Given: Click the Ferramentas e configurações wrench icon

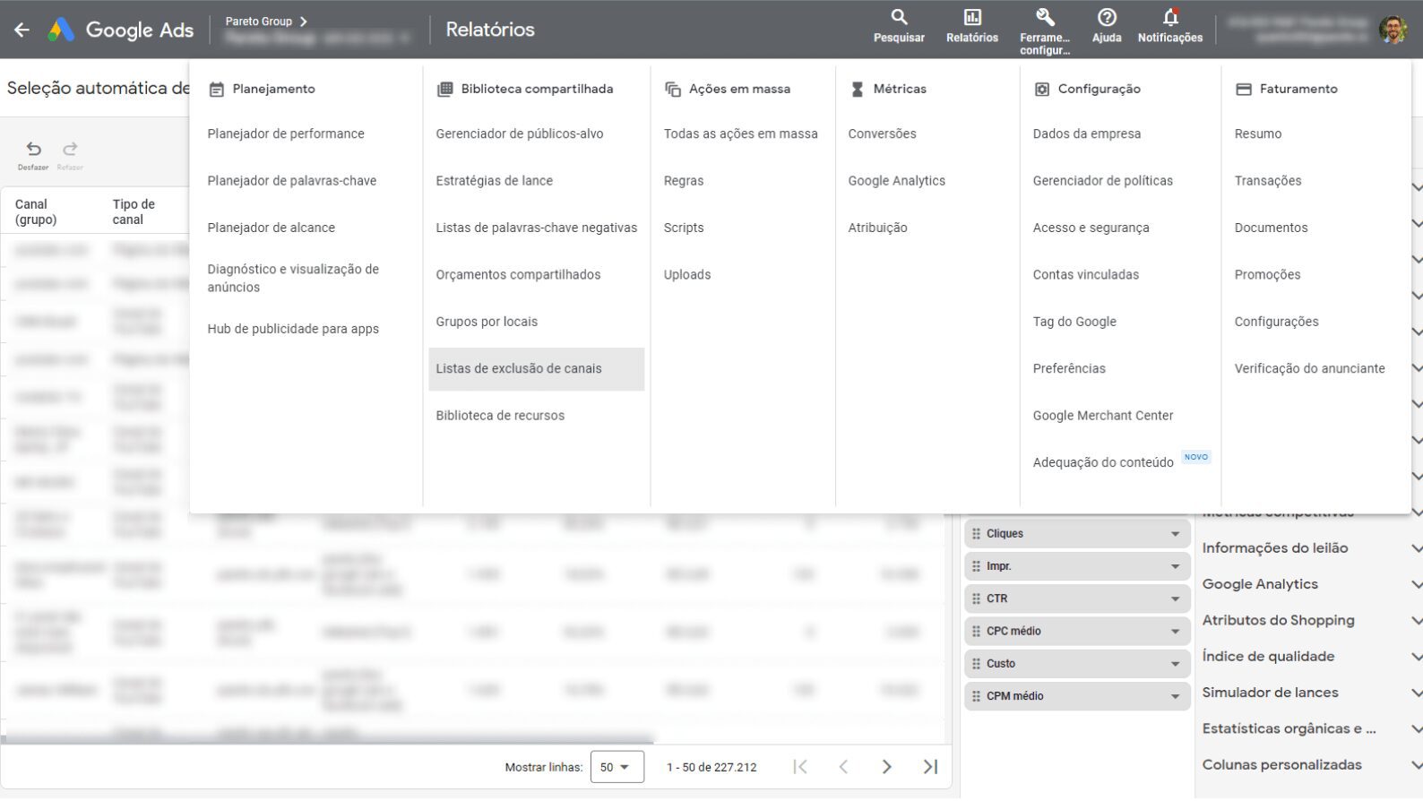Looking at the screenshot, I should click(x=1044, y=18).
